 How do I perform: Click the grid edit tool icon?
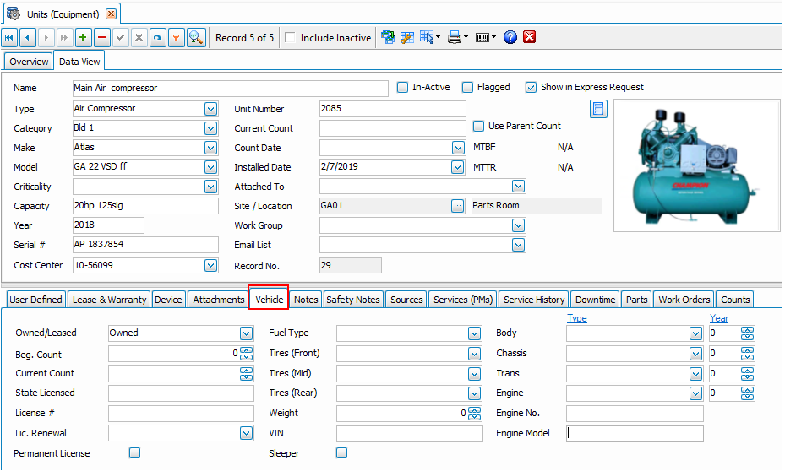pos(407,37)
